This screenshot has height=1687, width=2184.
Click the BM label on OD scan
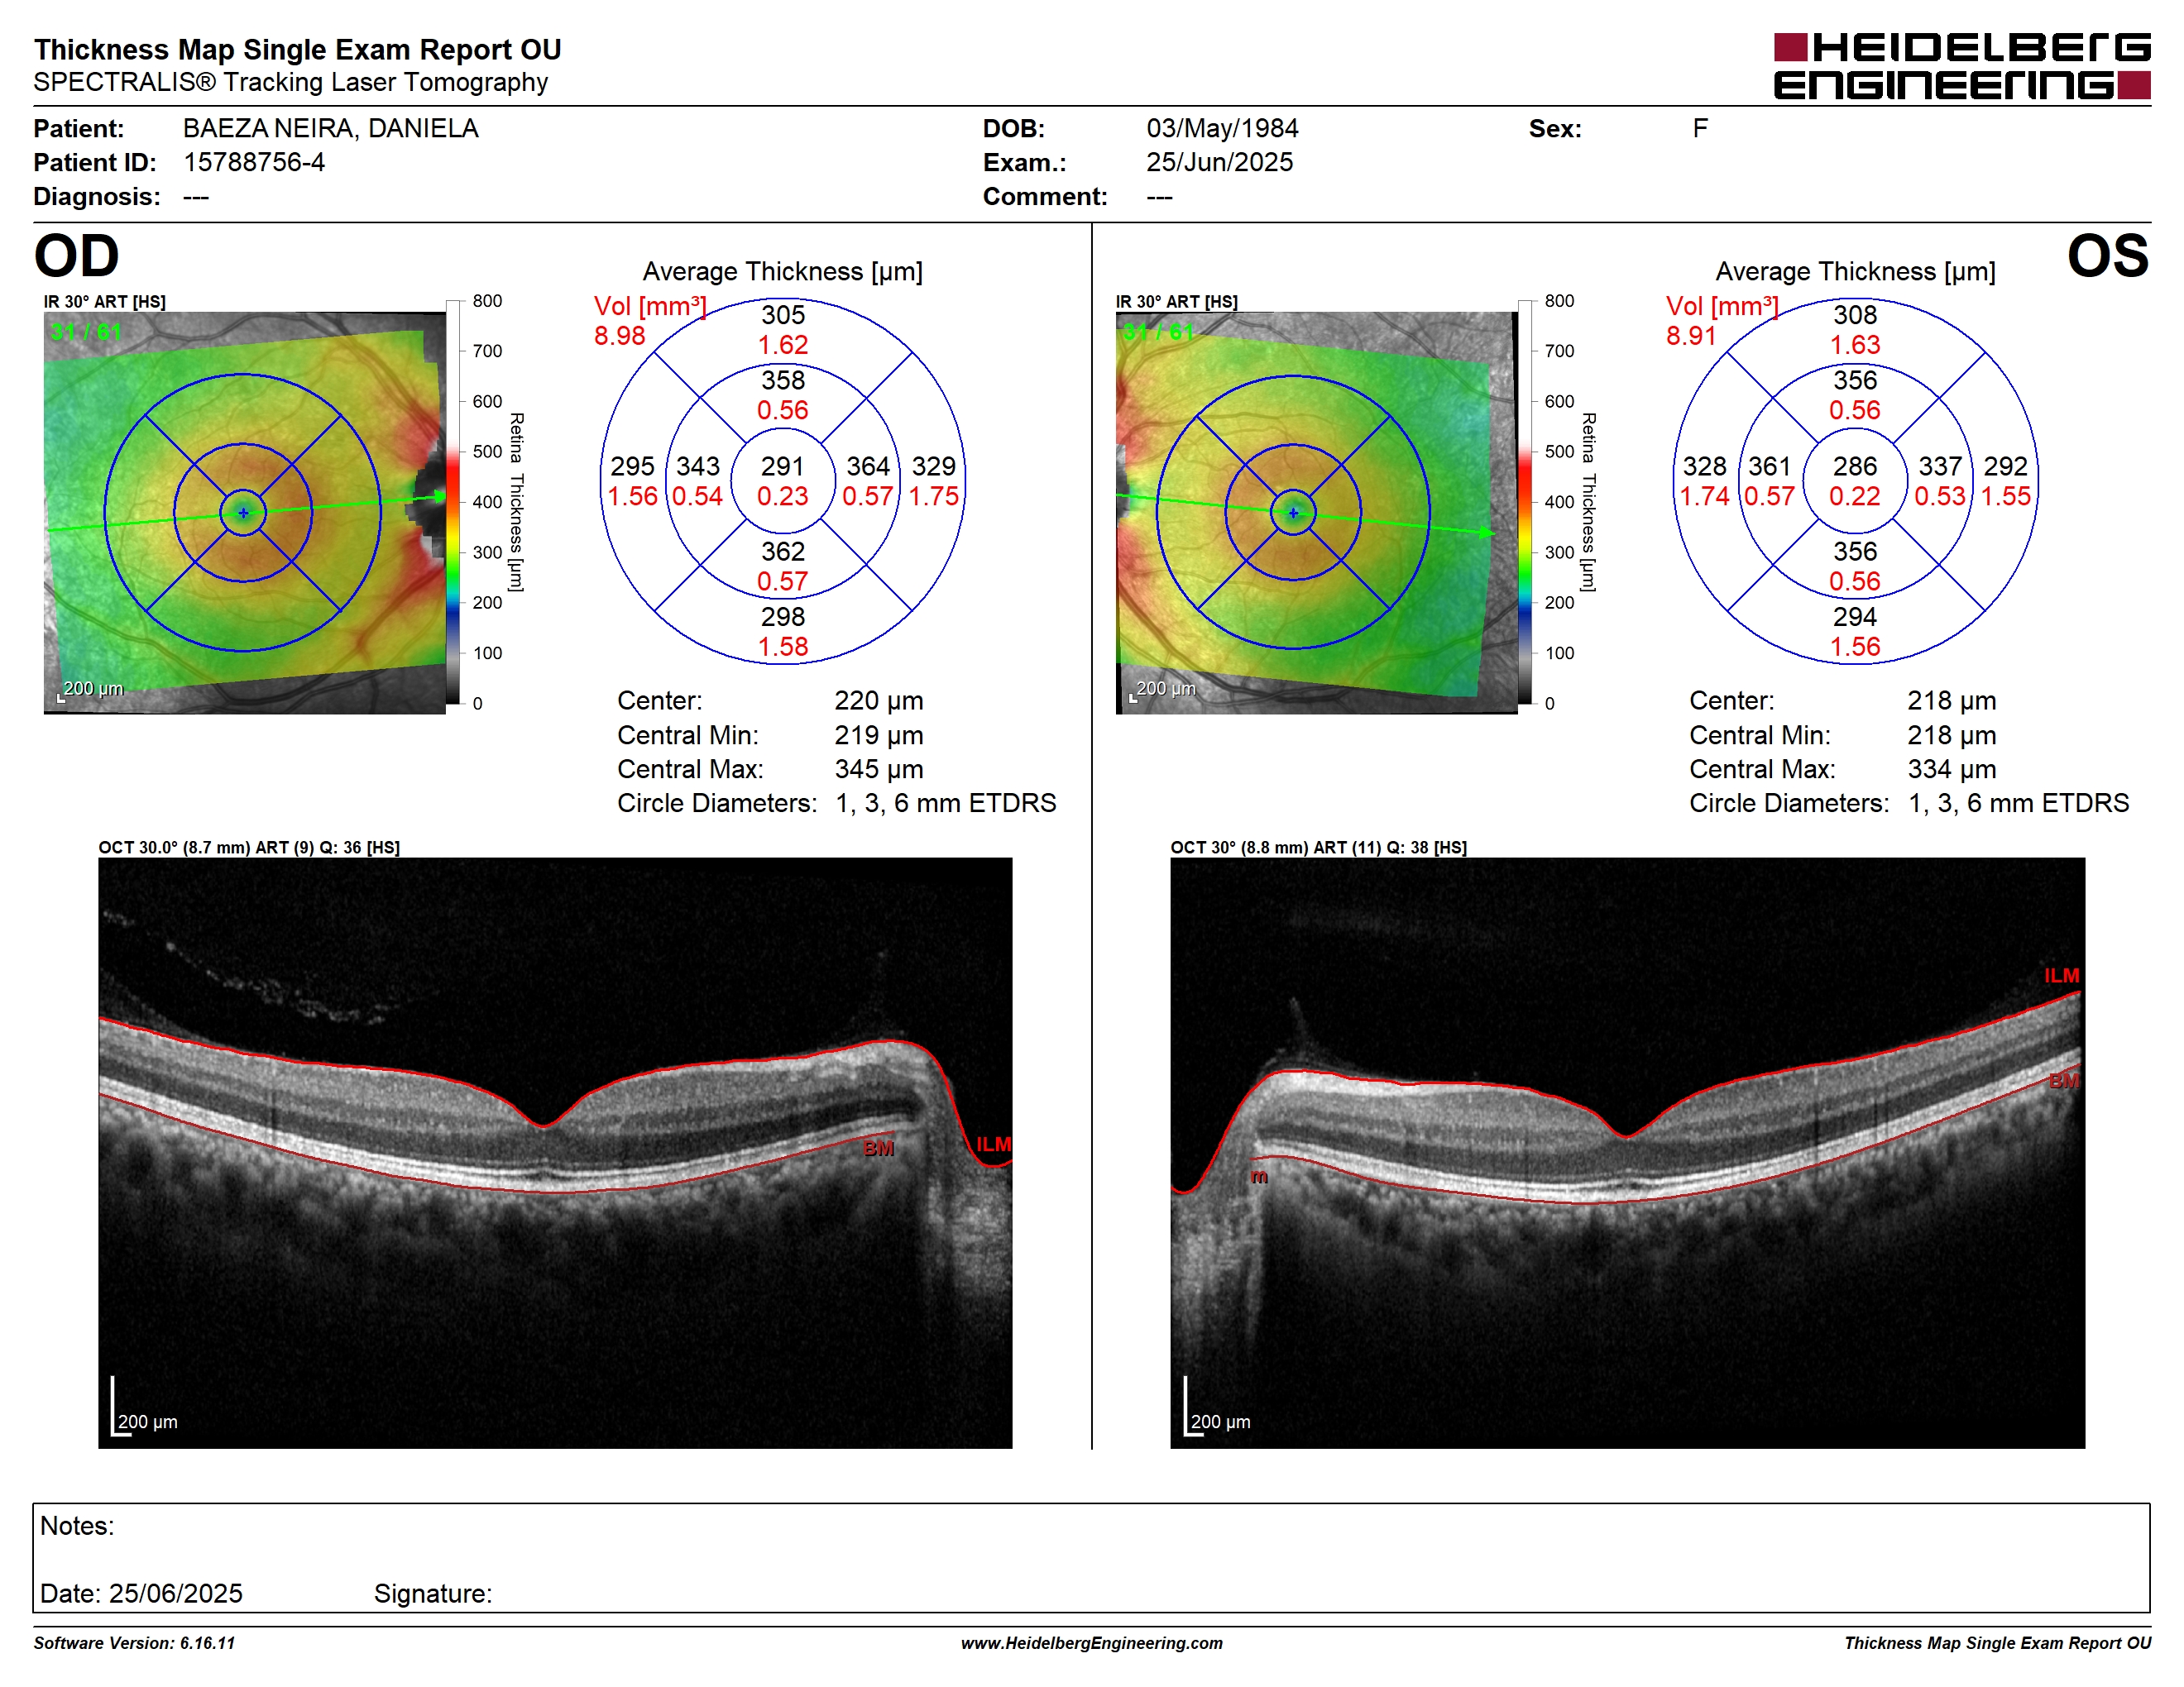(x=878, y=1149)
